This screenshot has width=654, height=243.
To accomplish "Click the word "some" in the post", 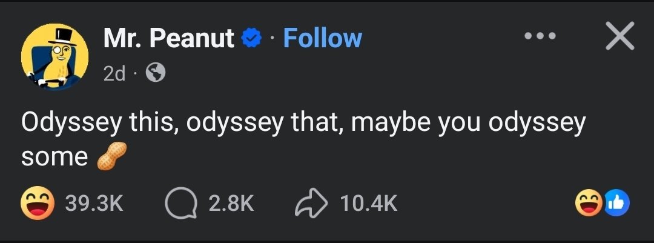I will [x=54, y=157].
